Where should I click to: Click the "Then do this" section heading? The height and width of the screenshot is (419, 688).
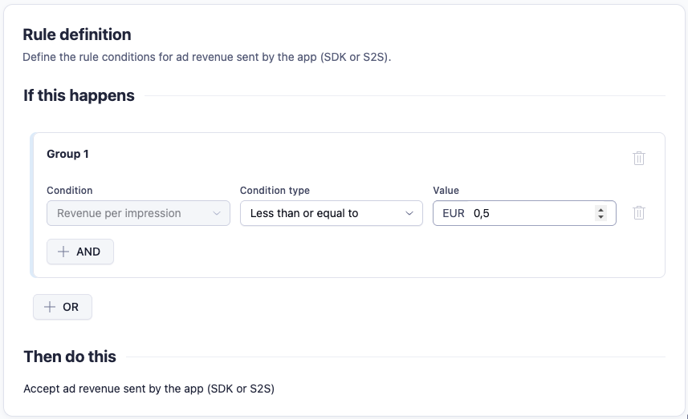coord(70,357)
